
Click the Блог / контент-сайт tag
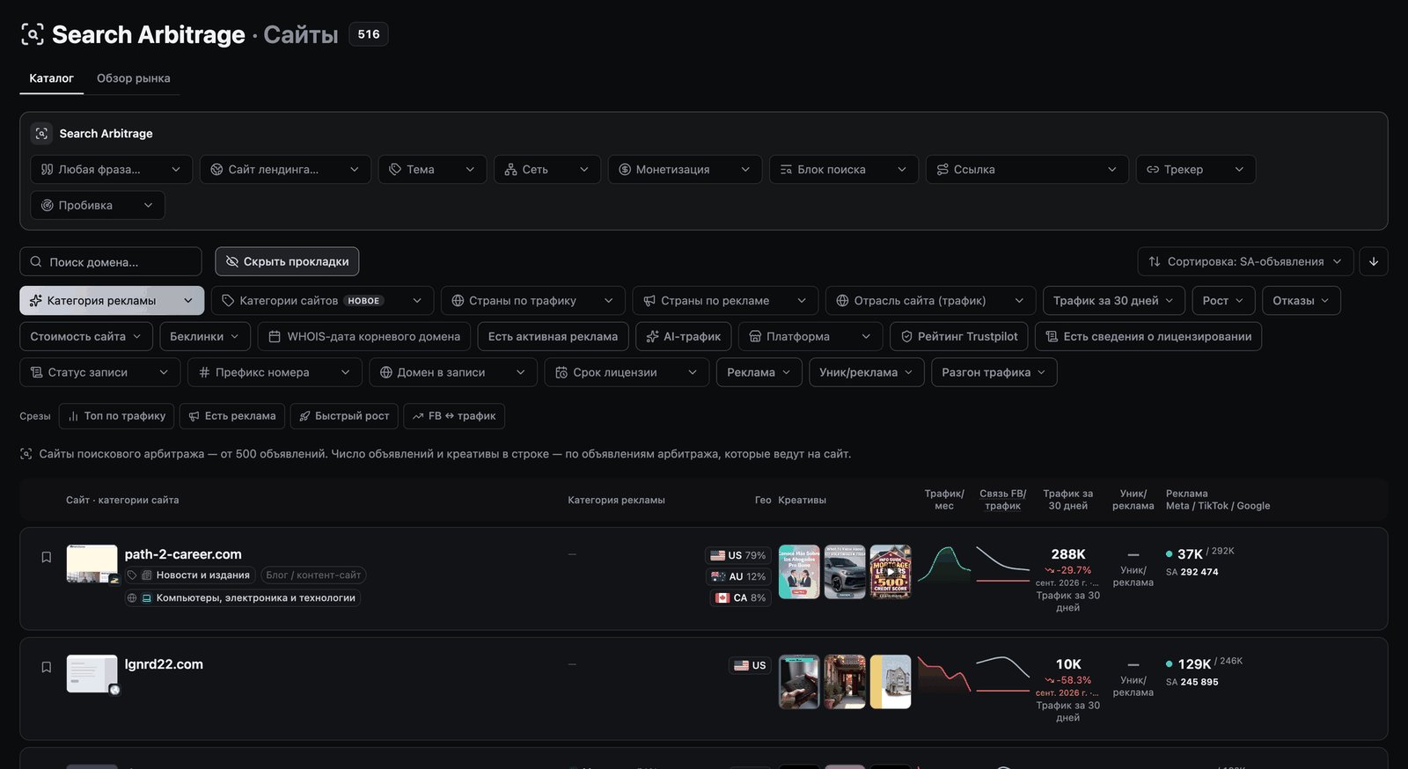click(313, 575)
